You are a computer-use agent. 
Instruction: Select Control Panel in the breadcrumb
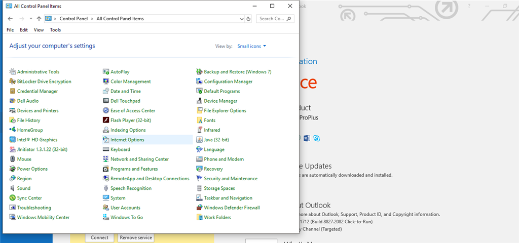pyautogui.click(x=73, y=19)
